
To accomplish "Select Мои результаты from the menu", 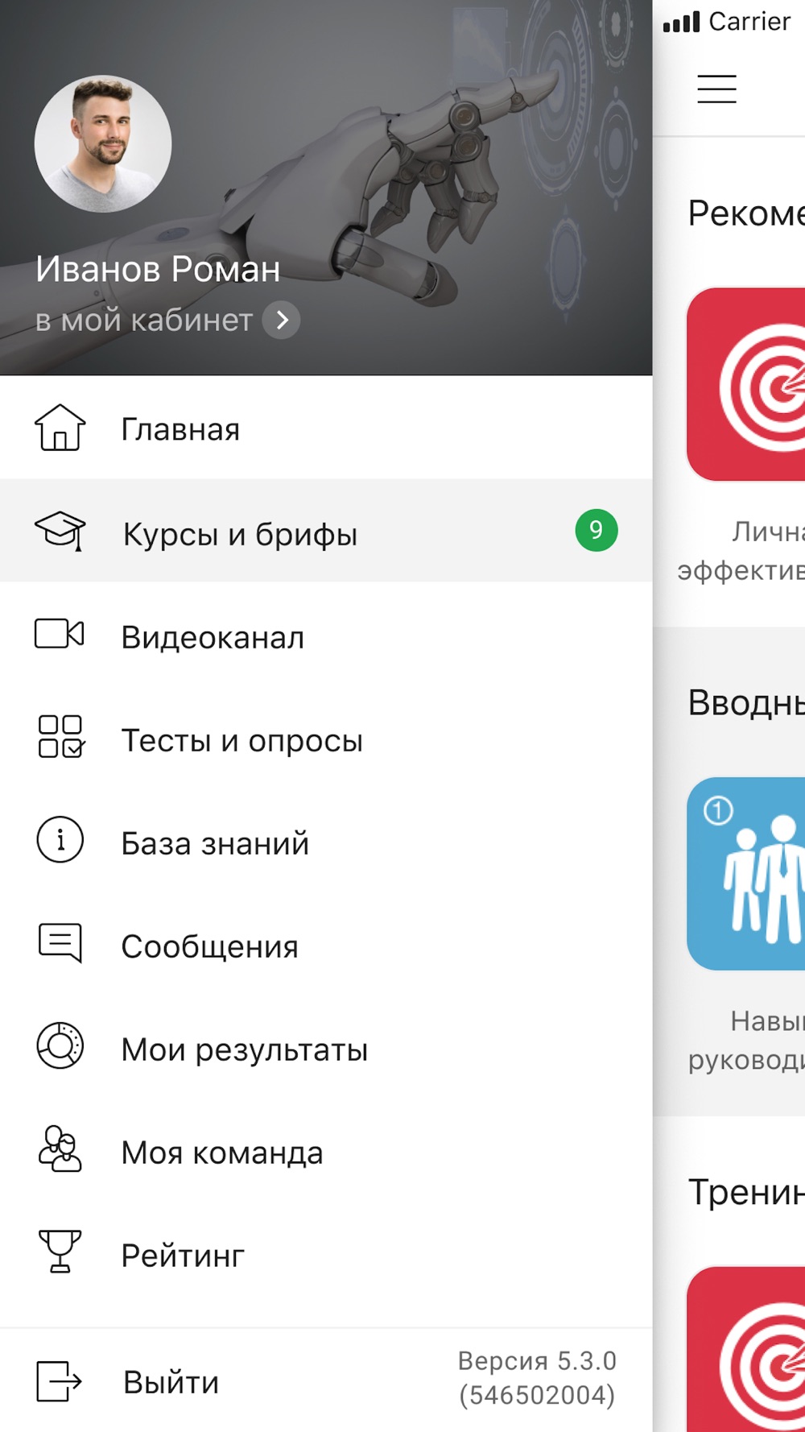I will (x=244, y=1050).
